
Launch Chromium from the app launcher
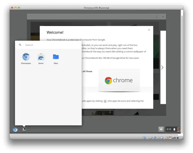point(26,59)
